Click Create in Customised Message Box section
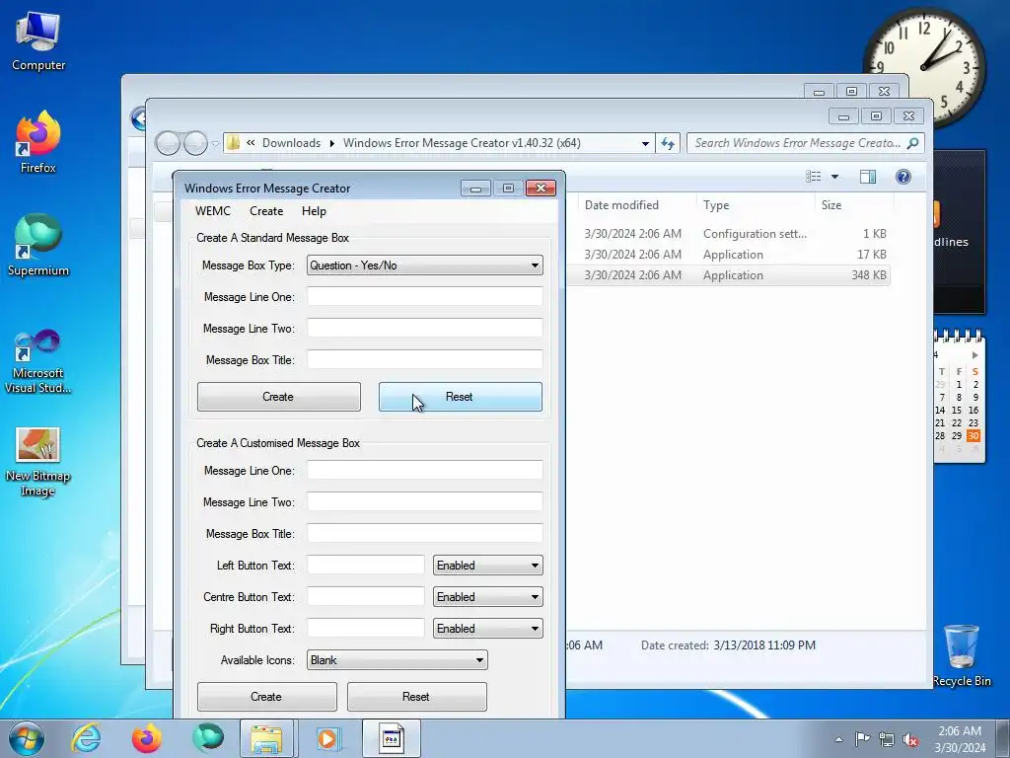Image resolution: width=1010 pixels, height=758 pixels. click(x=266, y=697)
